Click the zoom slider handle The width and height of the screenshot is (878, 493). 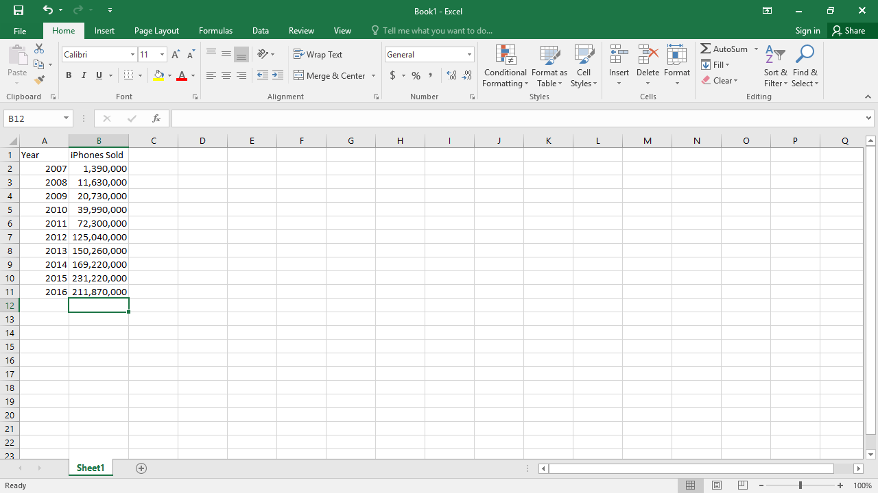(x=800, y=485)
